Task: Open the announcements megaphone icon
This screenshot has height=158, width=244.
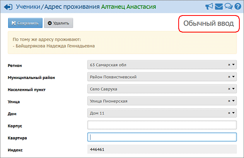Action: point(209,7)
